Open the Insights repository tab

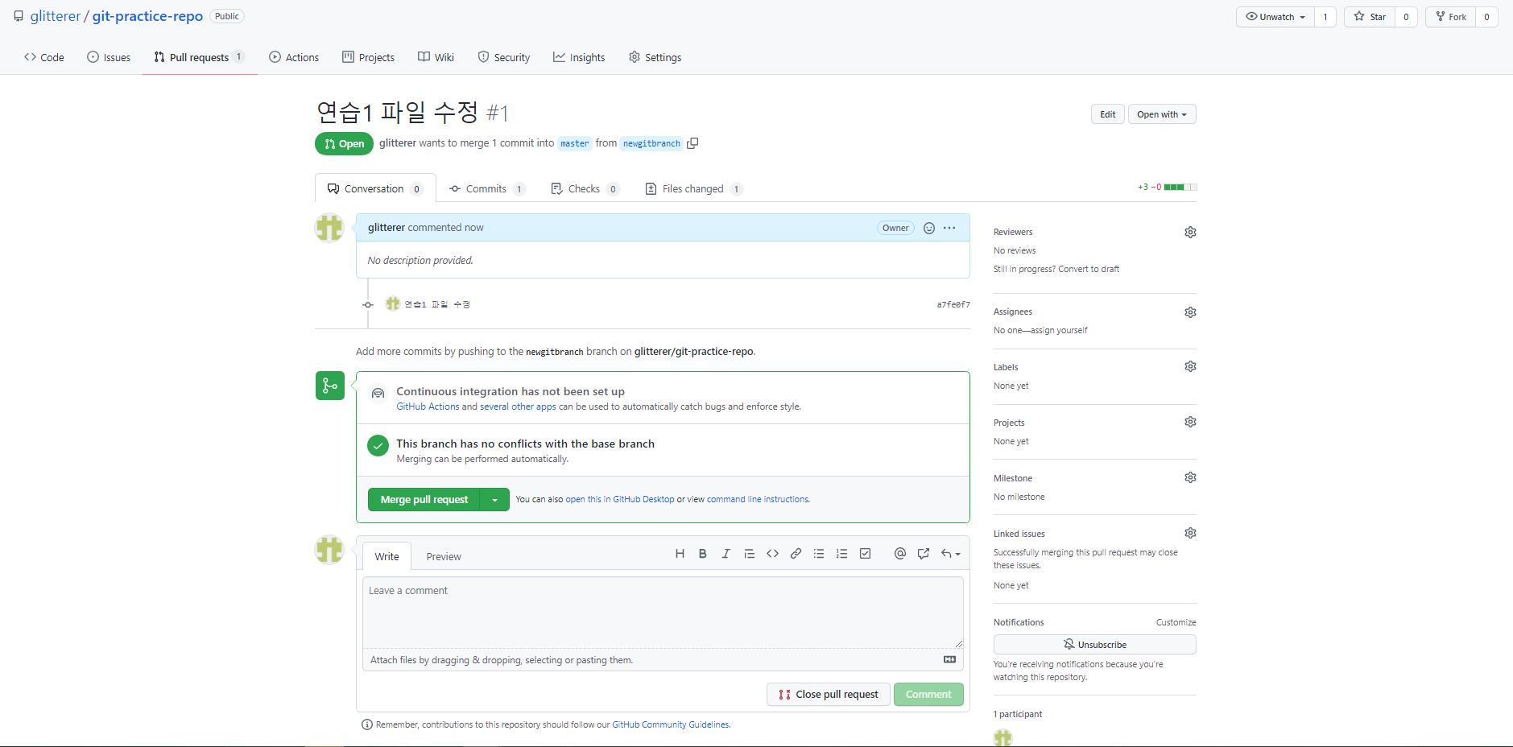pyautogui.click(x=579, y=57)
